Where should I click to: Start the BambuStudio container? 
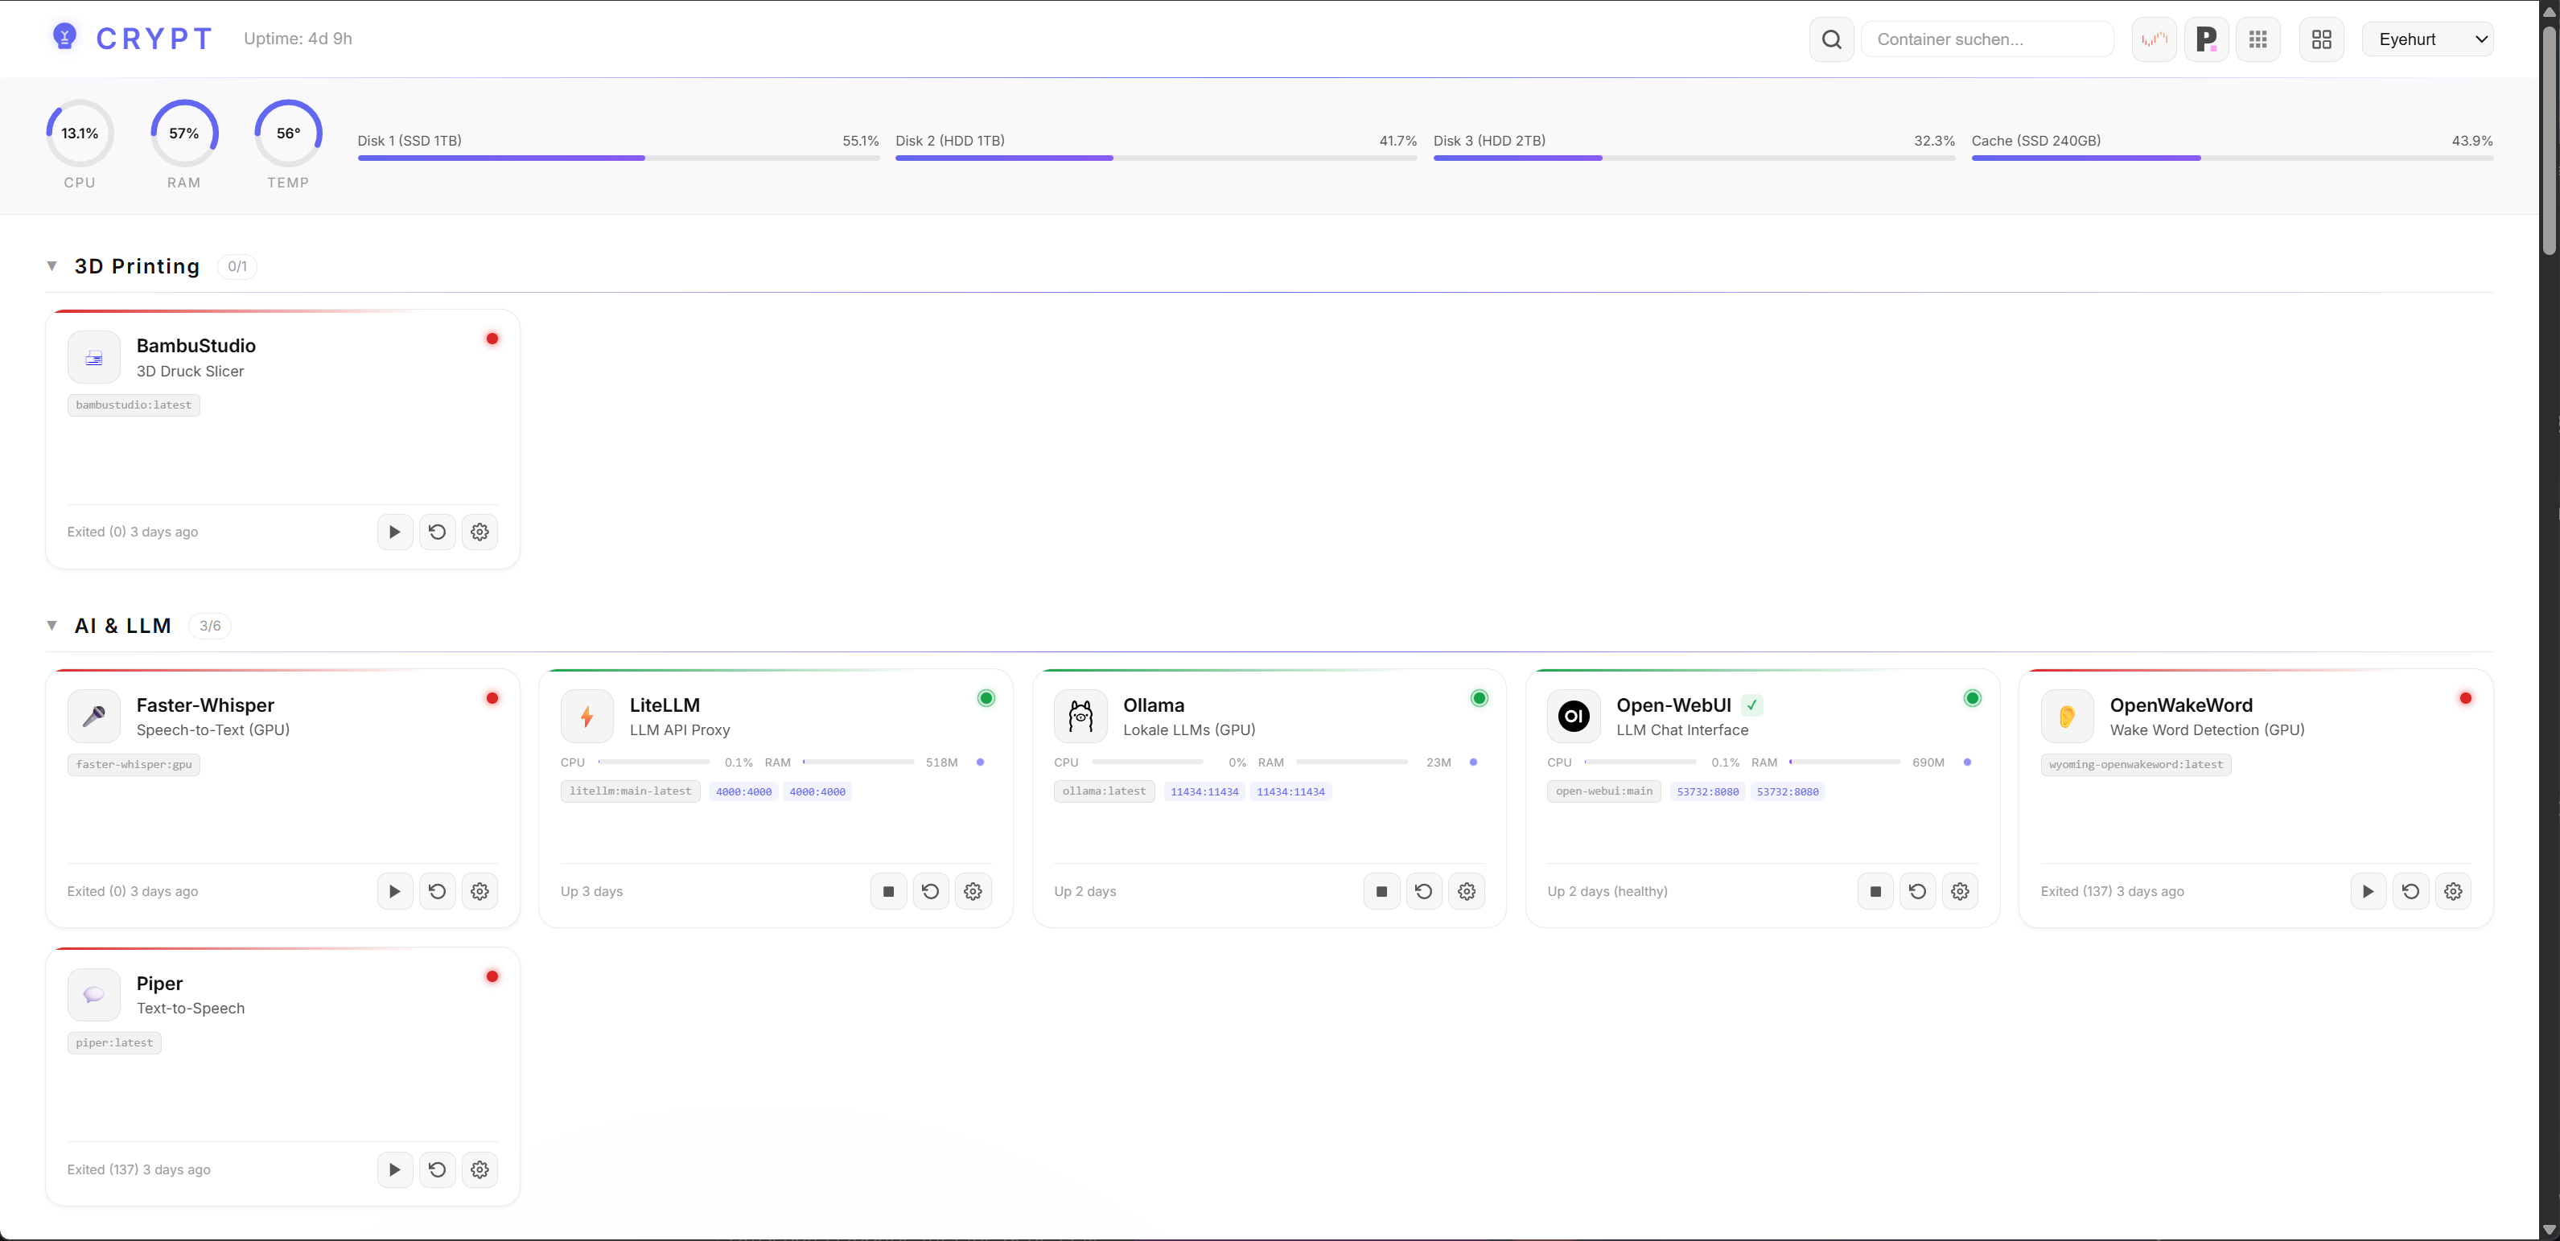pyautogui.click(x=394, y=532)
